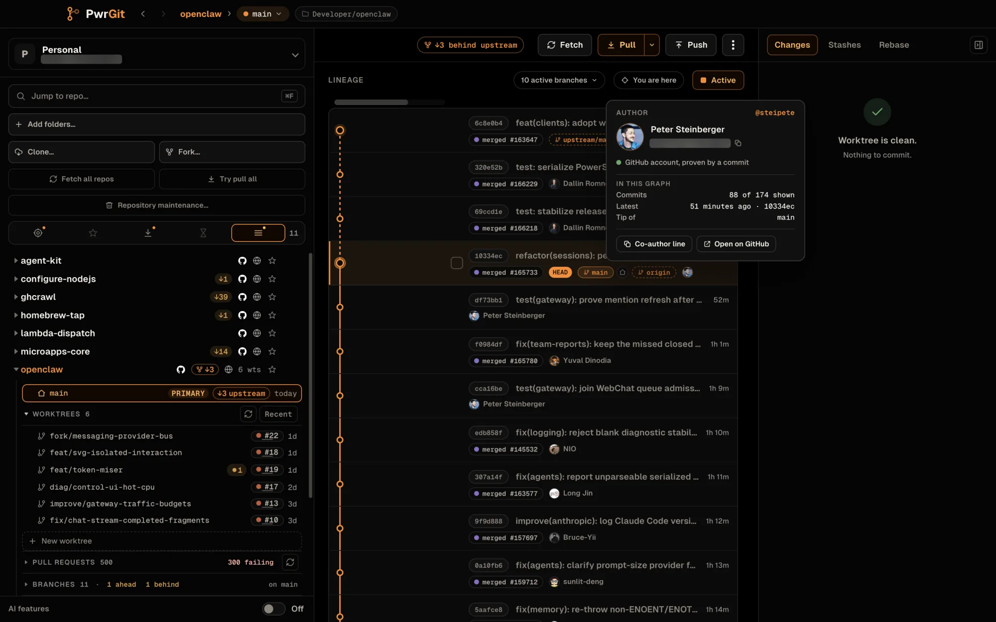Select the feat/token-miser worktree

coord(162,470)
